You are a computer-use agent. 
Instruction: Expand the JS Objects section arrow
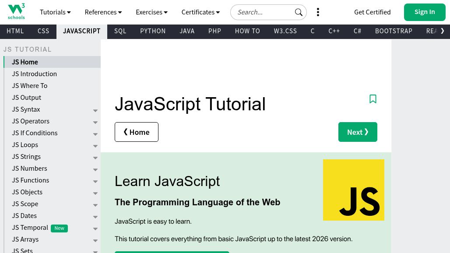(95, 193)
